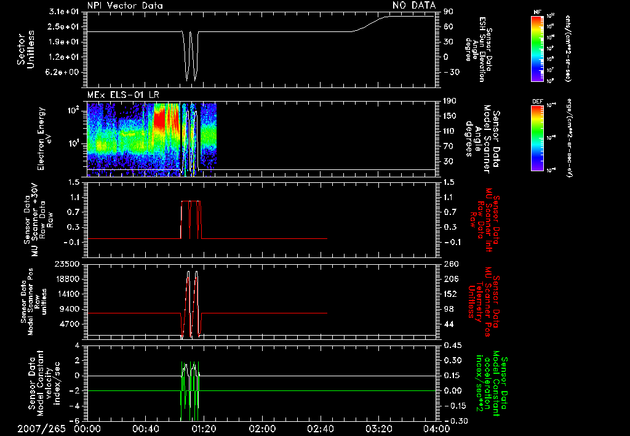Click the 1.9e+01 Sector tick label
This screenshot has height=436, width=630.
(64, 42)
